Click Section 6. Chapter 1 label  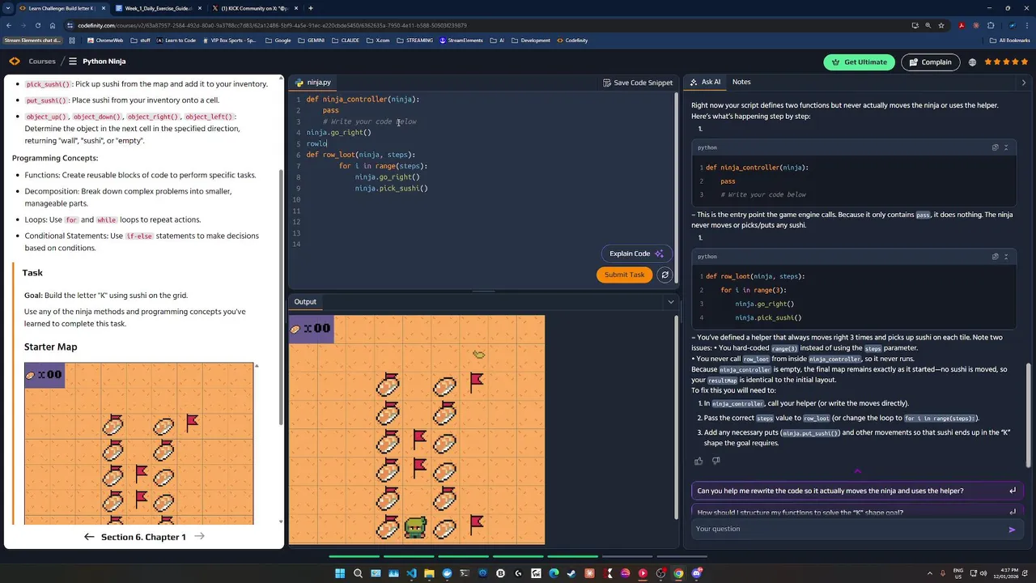[143, 537]
